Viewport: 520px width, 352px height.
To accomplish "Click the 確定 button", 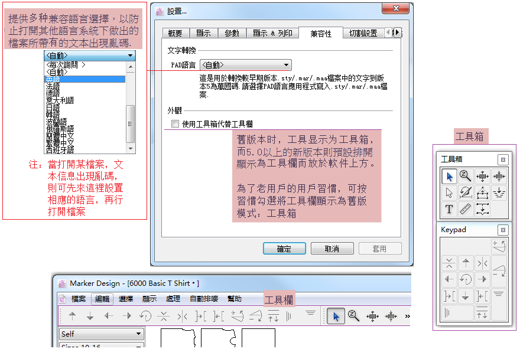I will (x=284, y=249).
